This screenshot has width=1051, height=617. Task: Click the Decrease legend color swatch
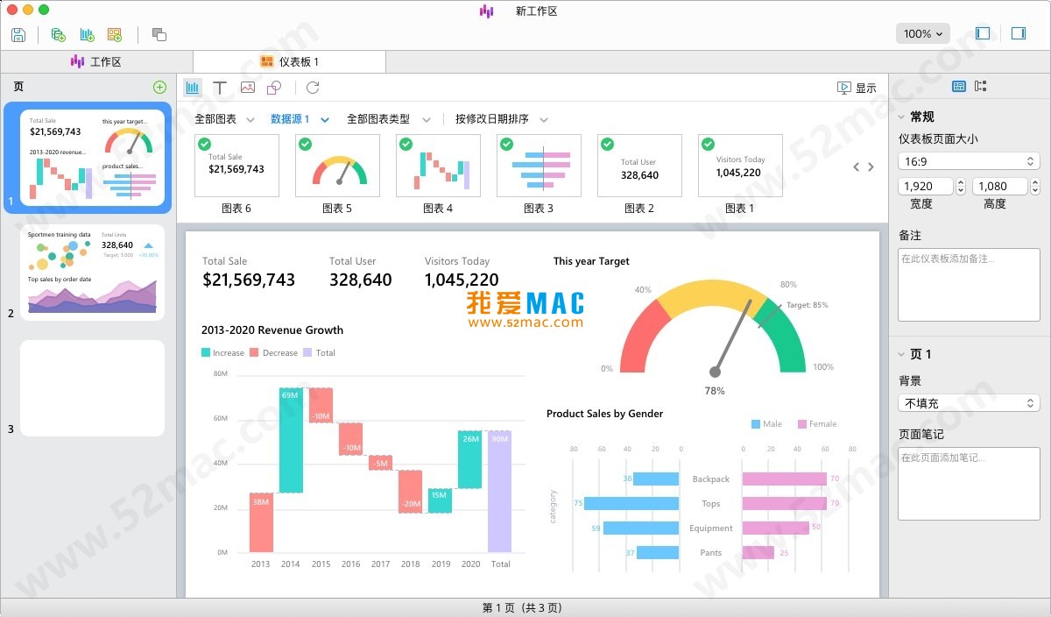coord(254,352)
